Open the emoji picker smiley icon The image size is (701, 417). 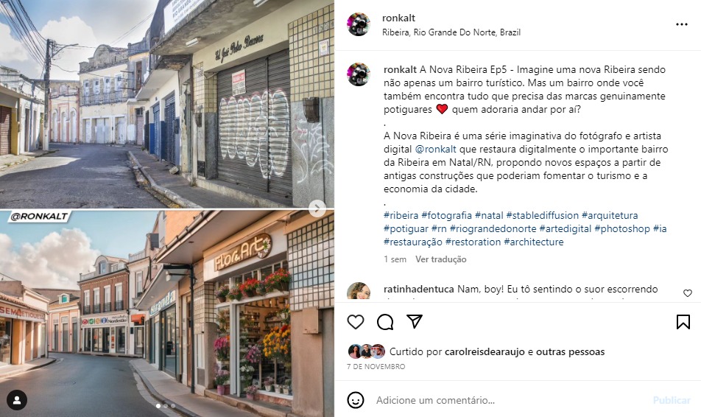356,400
